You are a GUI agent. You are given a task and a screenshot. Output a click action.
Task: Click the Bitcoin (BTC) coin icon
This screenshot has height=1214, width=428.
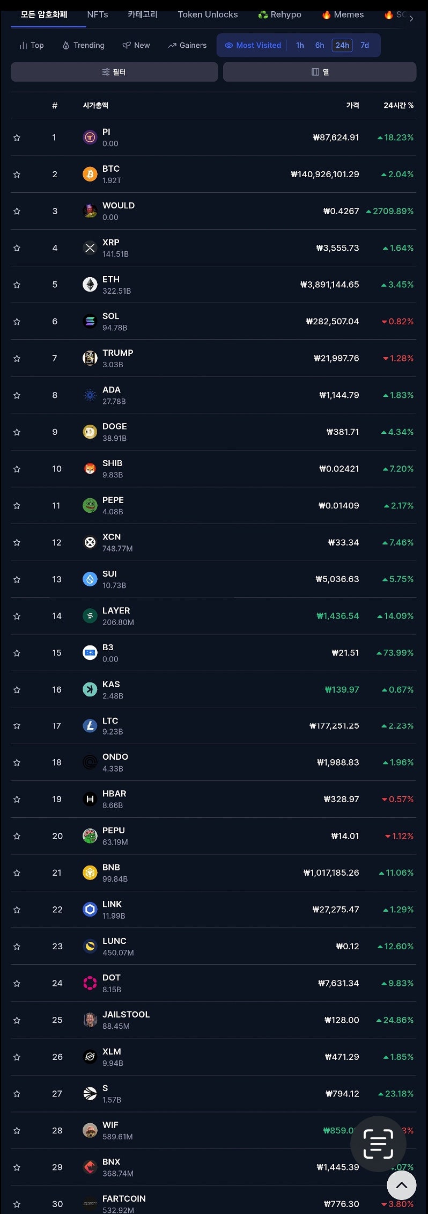90,175
